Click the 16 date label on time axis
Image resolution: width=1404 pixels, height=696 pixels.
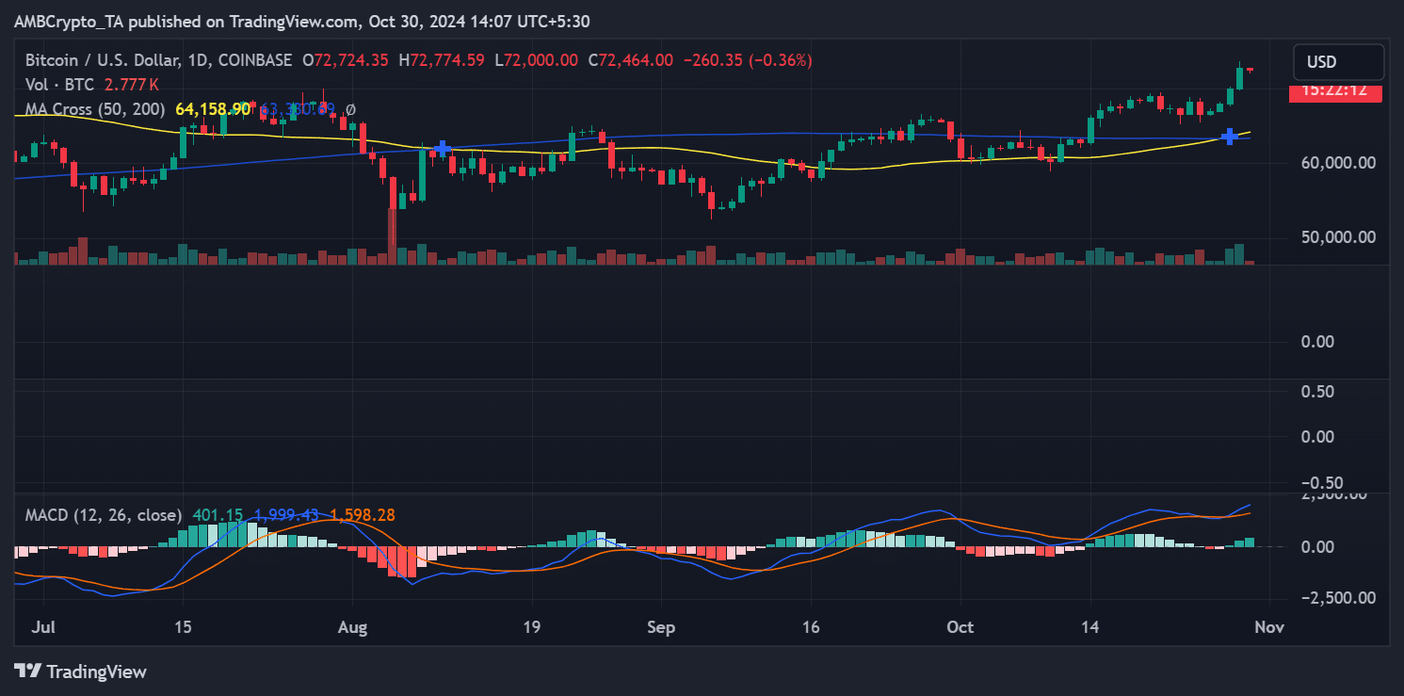pos(811,627)
